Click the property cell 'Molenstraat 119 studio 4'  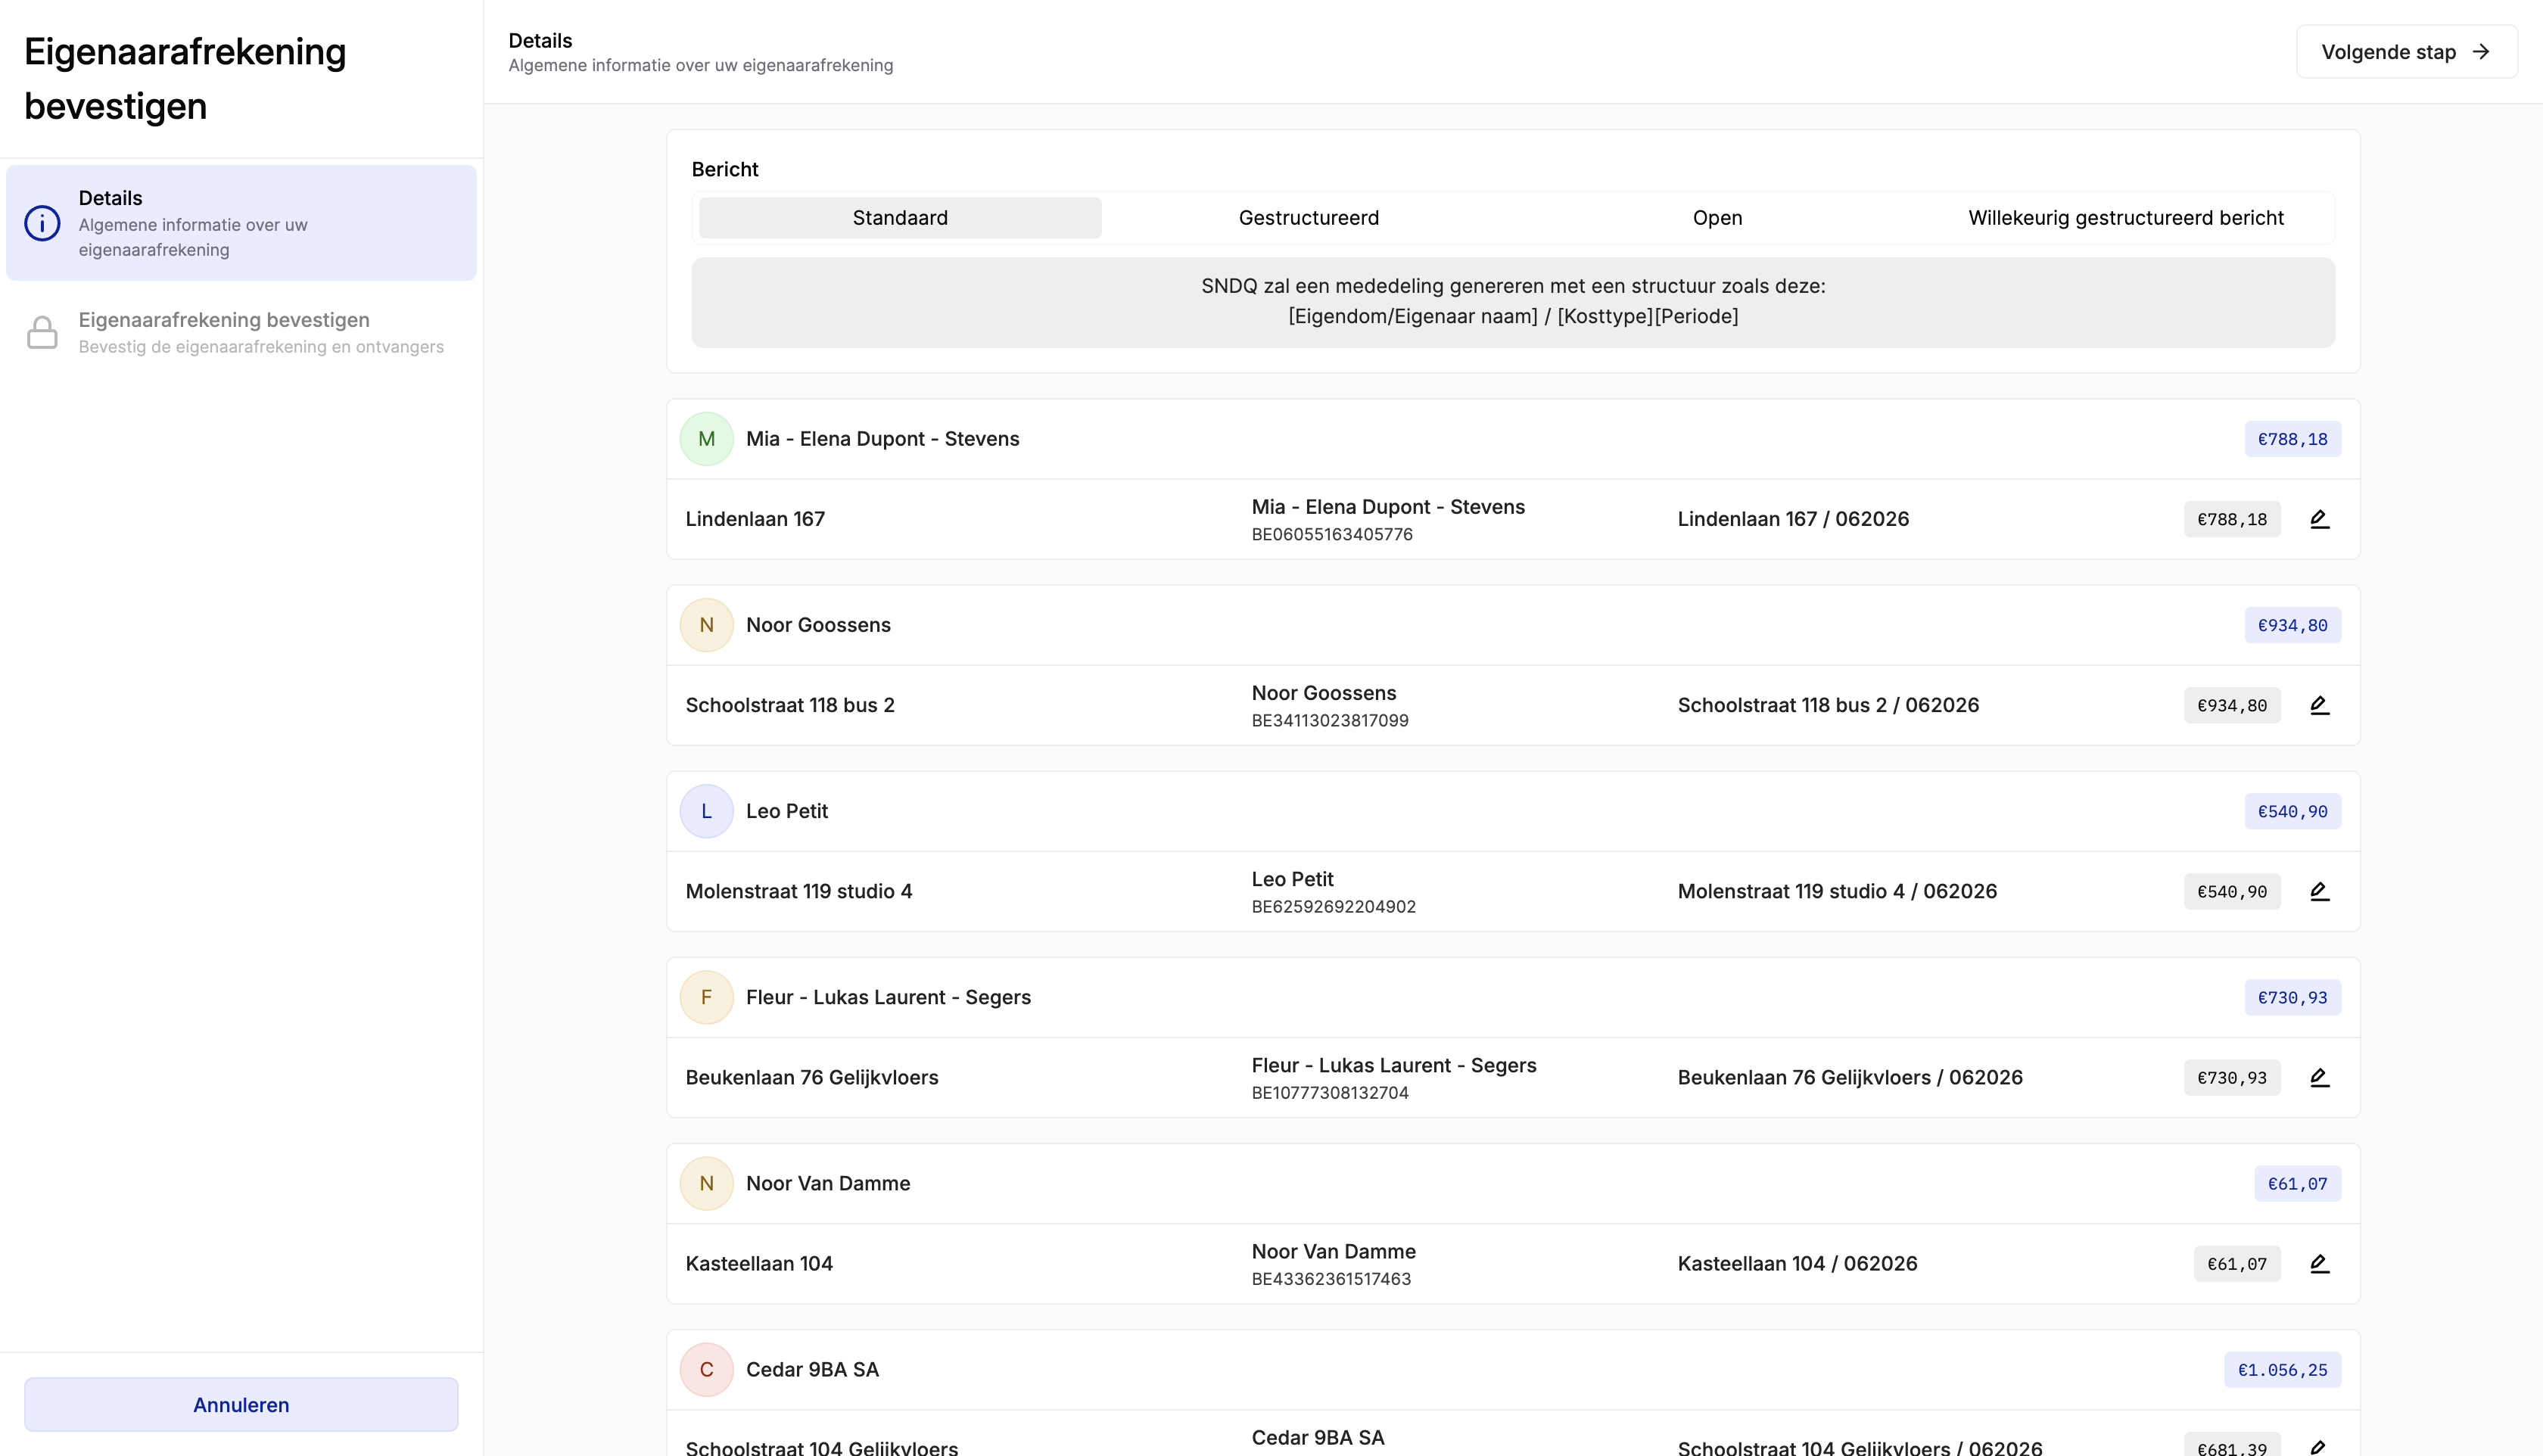(x=799, y=891)
